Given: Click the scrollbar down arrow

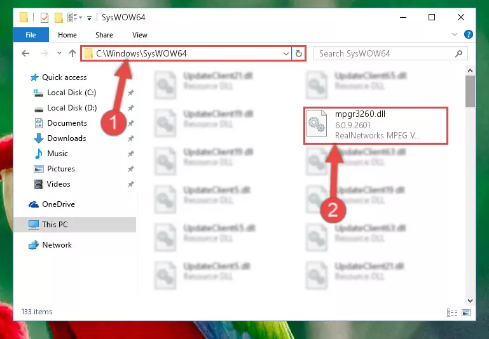Looking at the screenshot, I should coord(471,301).
